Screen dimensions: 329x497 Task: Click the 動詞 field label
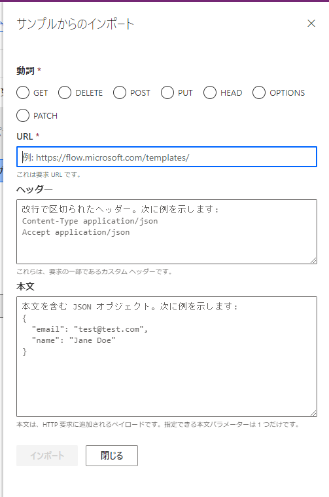click(x=26, y=70)
